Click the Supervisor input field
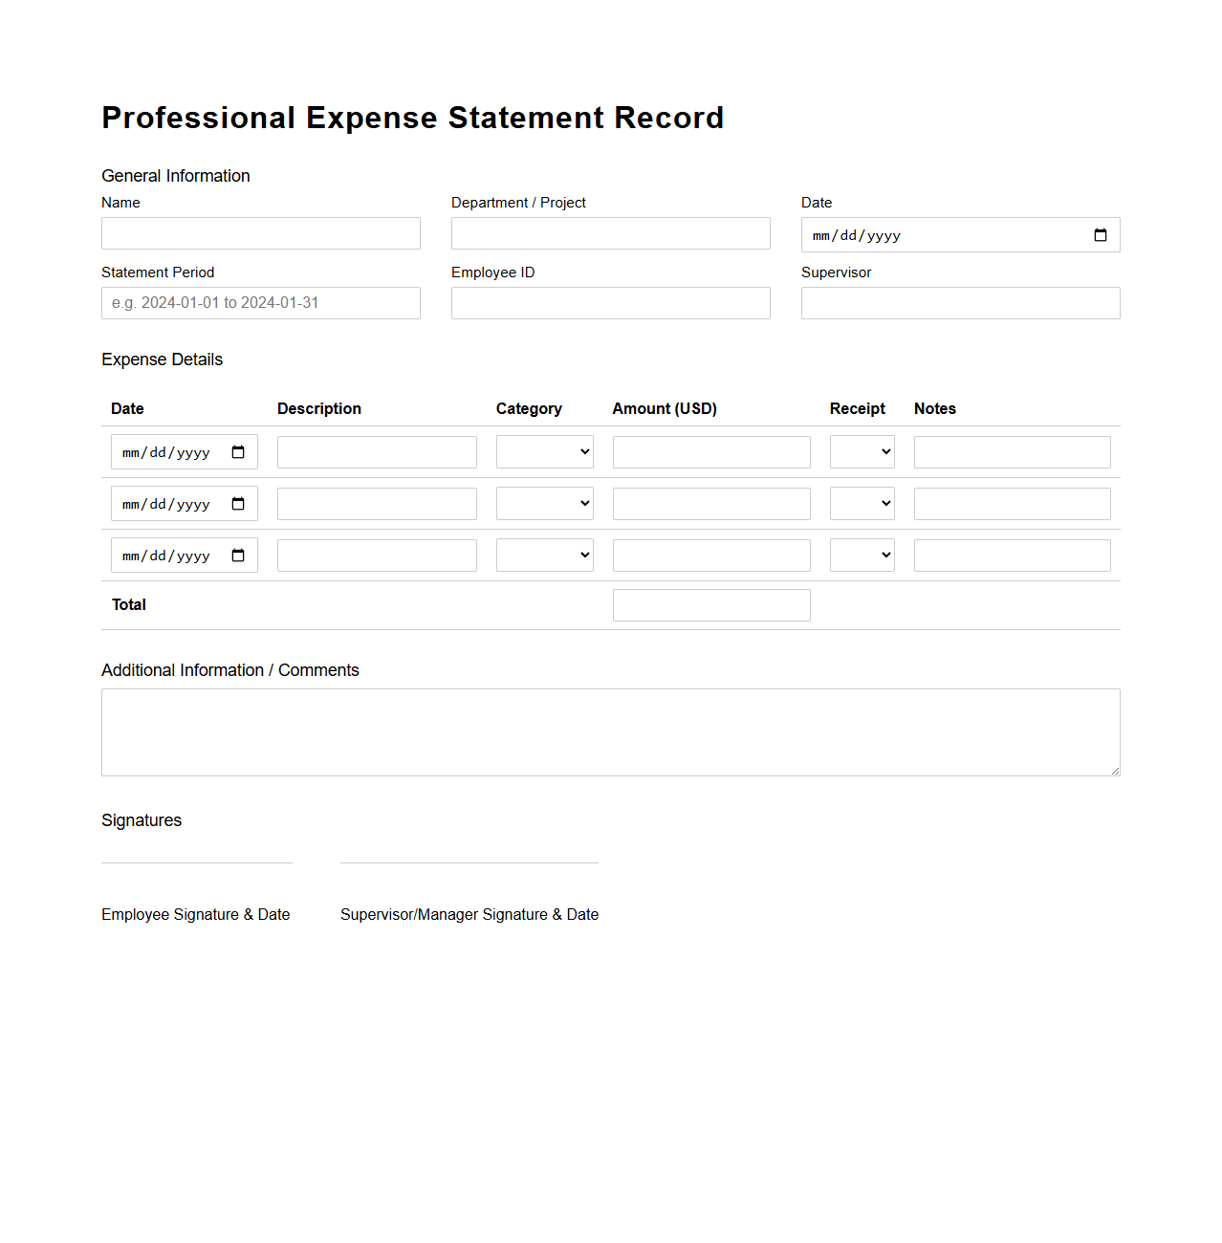 coord(960,302)
